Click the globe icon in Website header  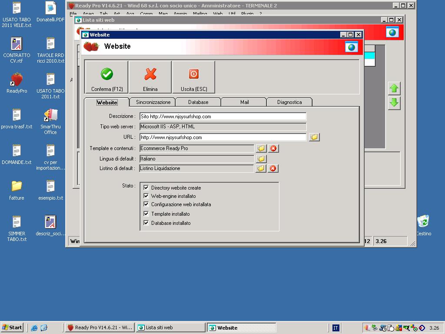[351, 47]
